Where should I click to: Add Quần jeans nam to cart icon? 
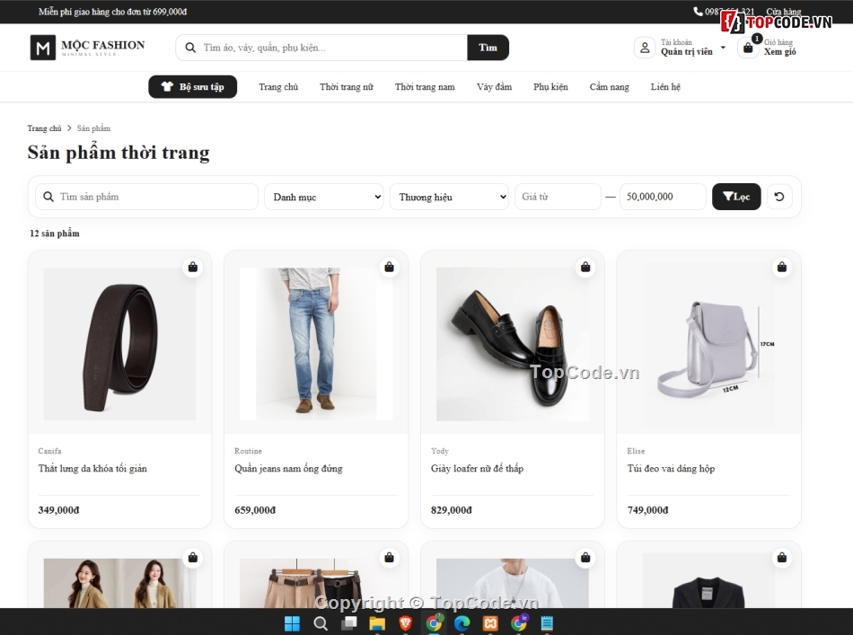point(389,267)
